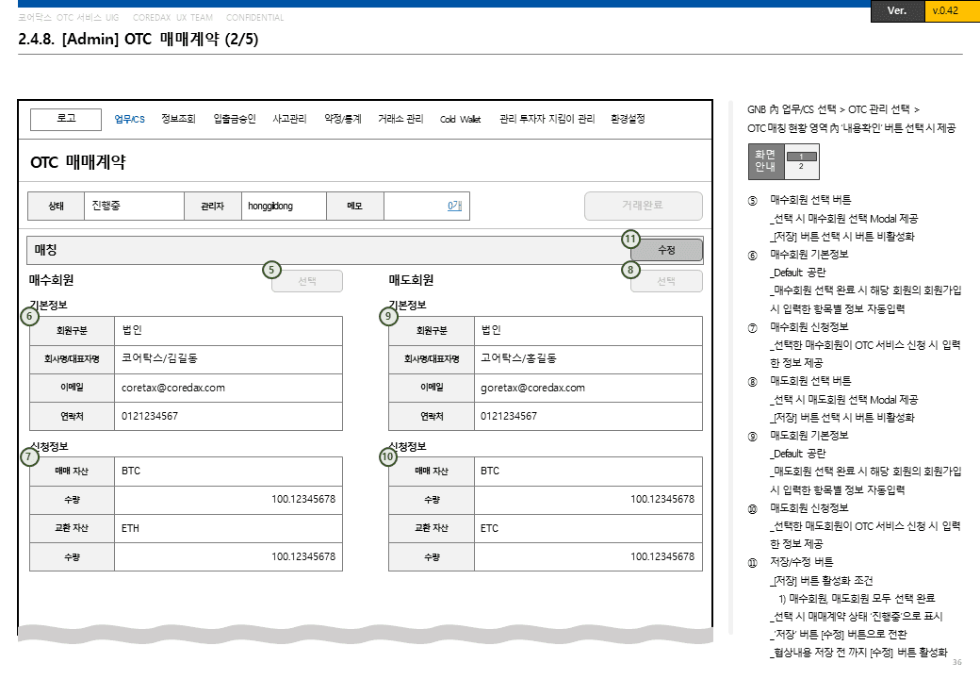Click the 매도회원 선택 button

click(x=666, y=281)
